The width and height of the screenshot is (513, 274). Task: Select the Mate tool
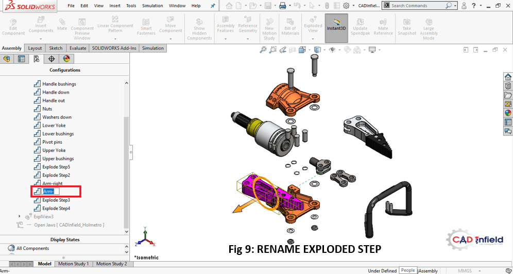click(x=62, y=25)
